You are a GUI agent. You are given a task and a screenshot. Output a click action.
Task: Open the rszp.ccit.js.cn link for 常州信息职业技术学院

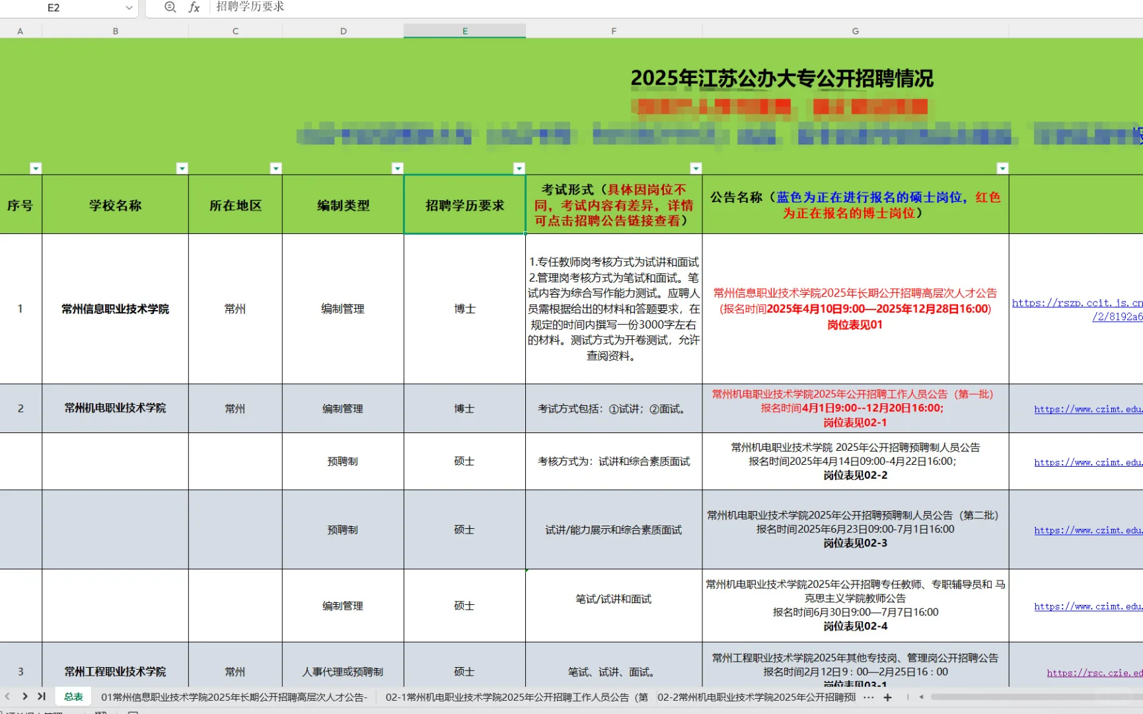(1077, 309)
